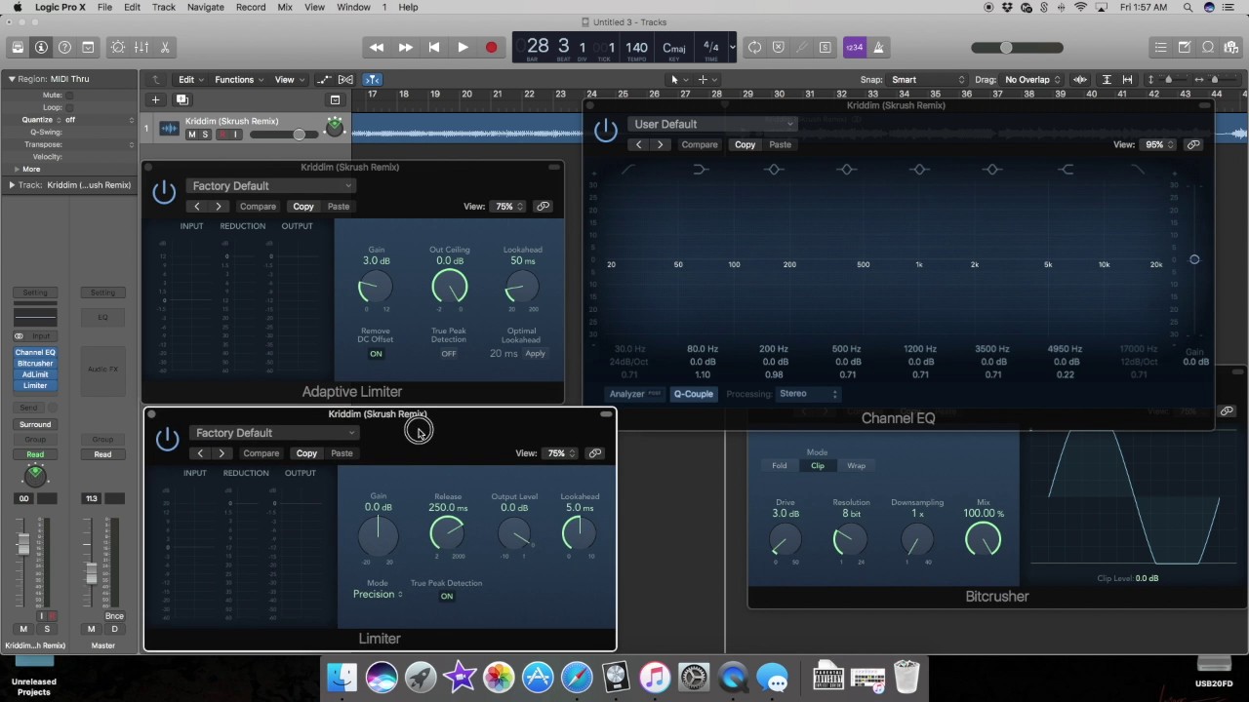Open Channel EQ User Default preset dropdown
Viewport: 1249px width, 702px height.
pyautogui.click(x=713, y=124)
